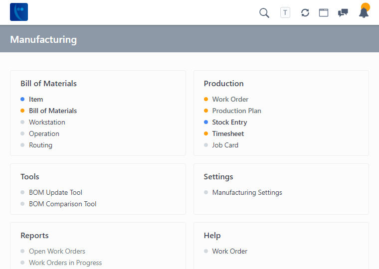Open the Job Card link
Viewport: 379px width, 269px height.
(x=225, y=145)
